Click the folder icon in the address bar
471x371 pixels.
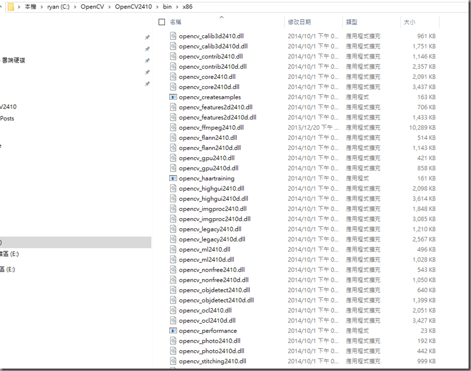click(x=11, y=7)
